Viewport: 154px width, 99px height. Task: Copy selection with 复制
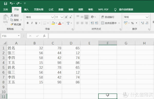[x=15, y=20]
